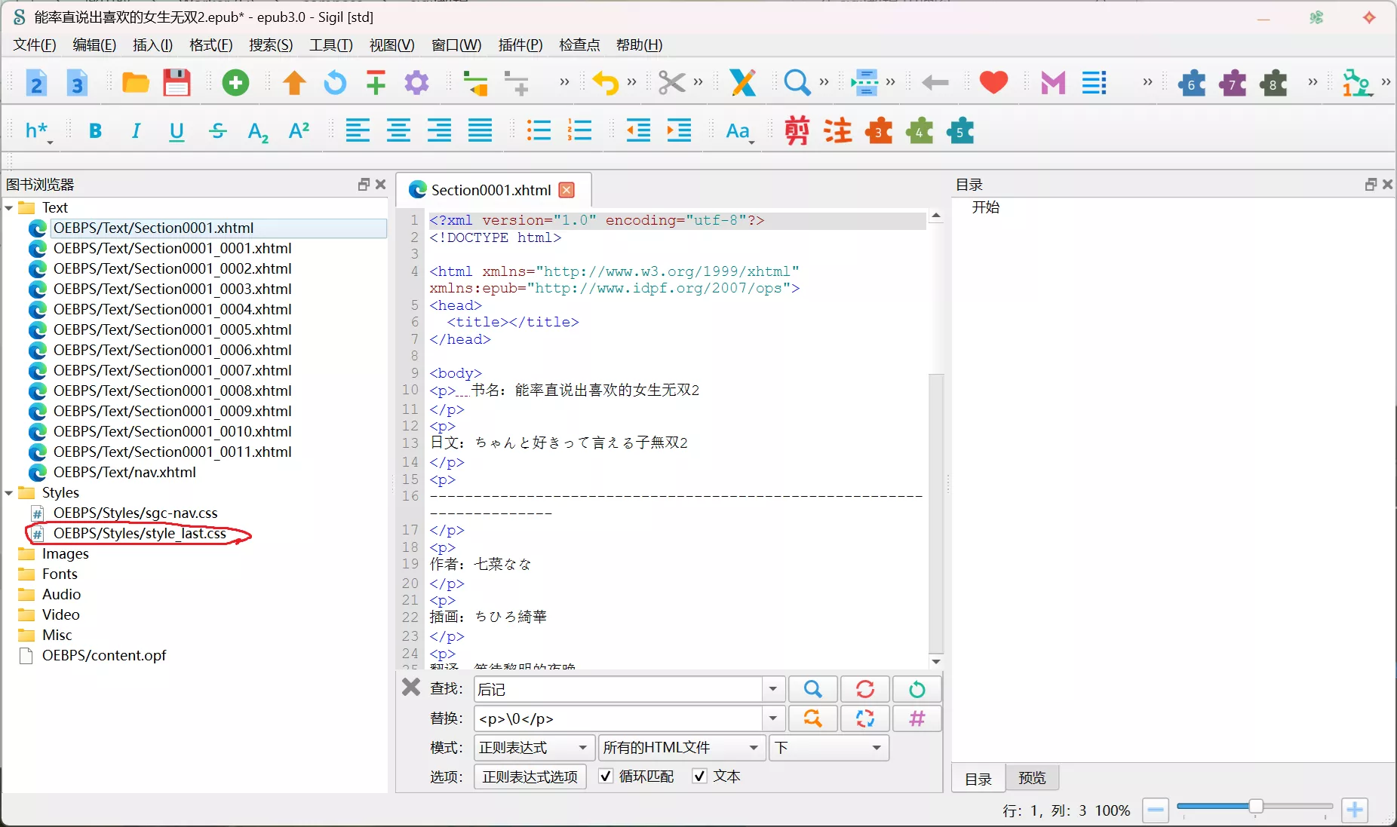Uncheck the 文本 checkbox
Viewport: 1397px width, 827px height.
[700, 776]
